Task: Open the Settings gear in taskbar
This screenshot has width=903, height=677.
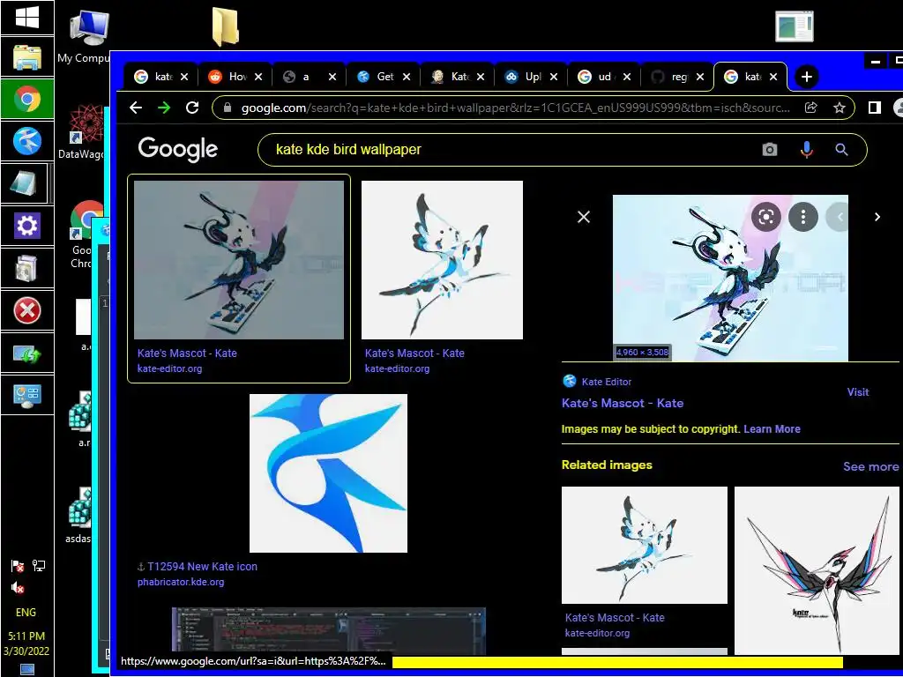Action: (27, 226)
